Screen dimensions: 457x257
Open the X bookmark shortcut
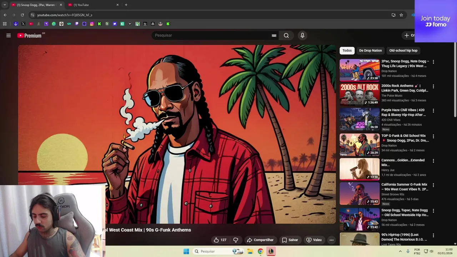coord(23,24)
